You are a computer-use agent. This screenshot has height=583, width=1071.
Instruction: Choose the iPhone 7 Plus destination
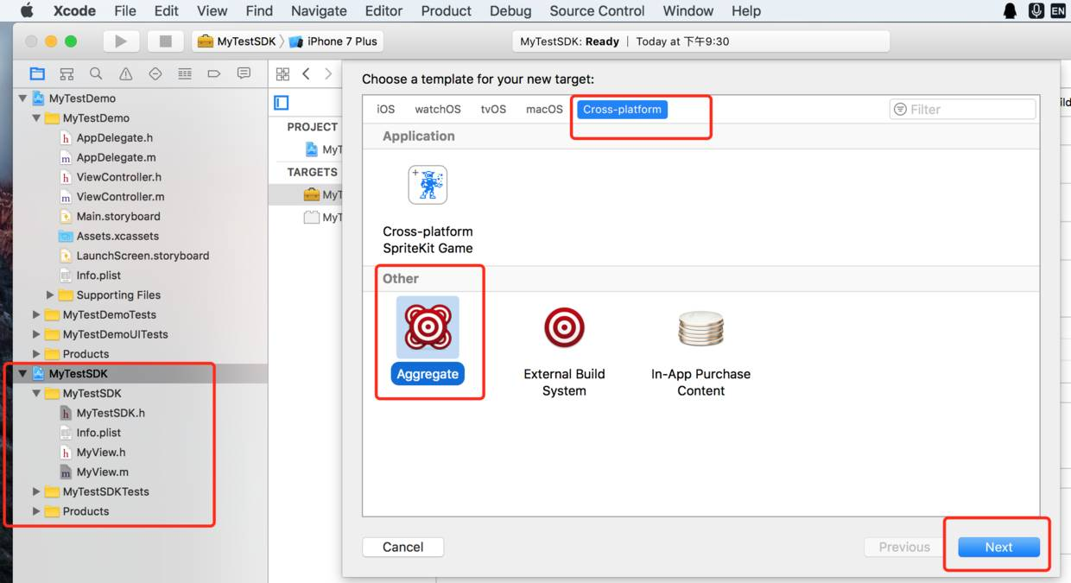tap(335, 41)
